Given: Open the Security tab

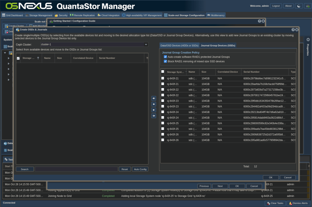Looking at the screenshot, I should 61,15.
